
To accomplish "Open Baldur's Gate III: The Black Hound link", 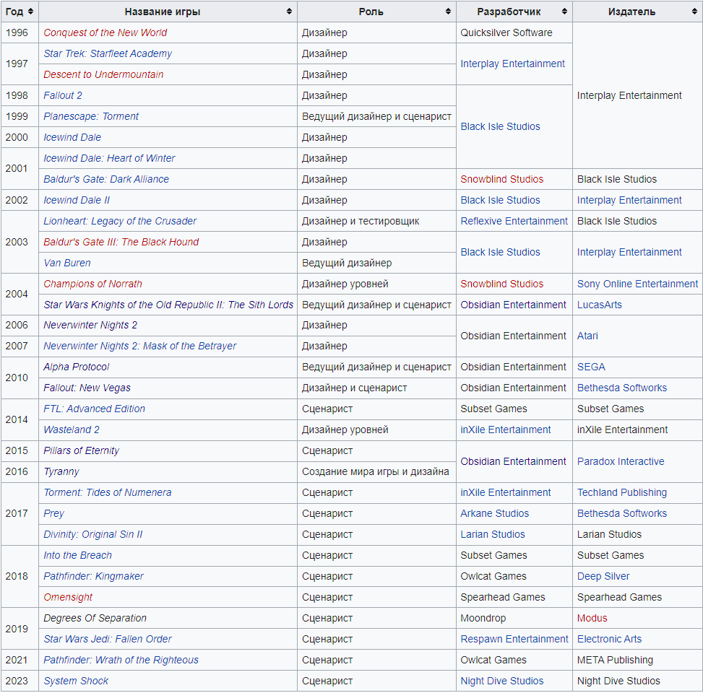I will coord(121,242).
